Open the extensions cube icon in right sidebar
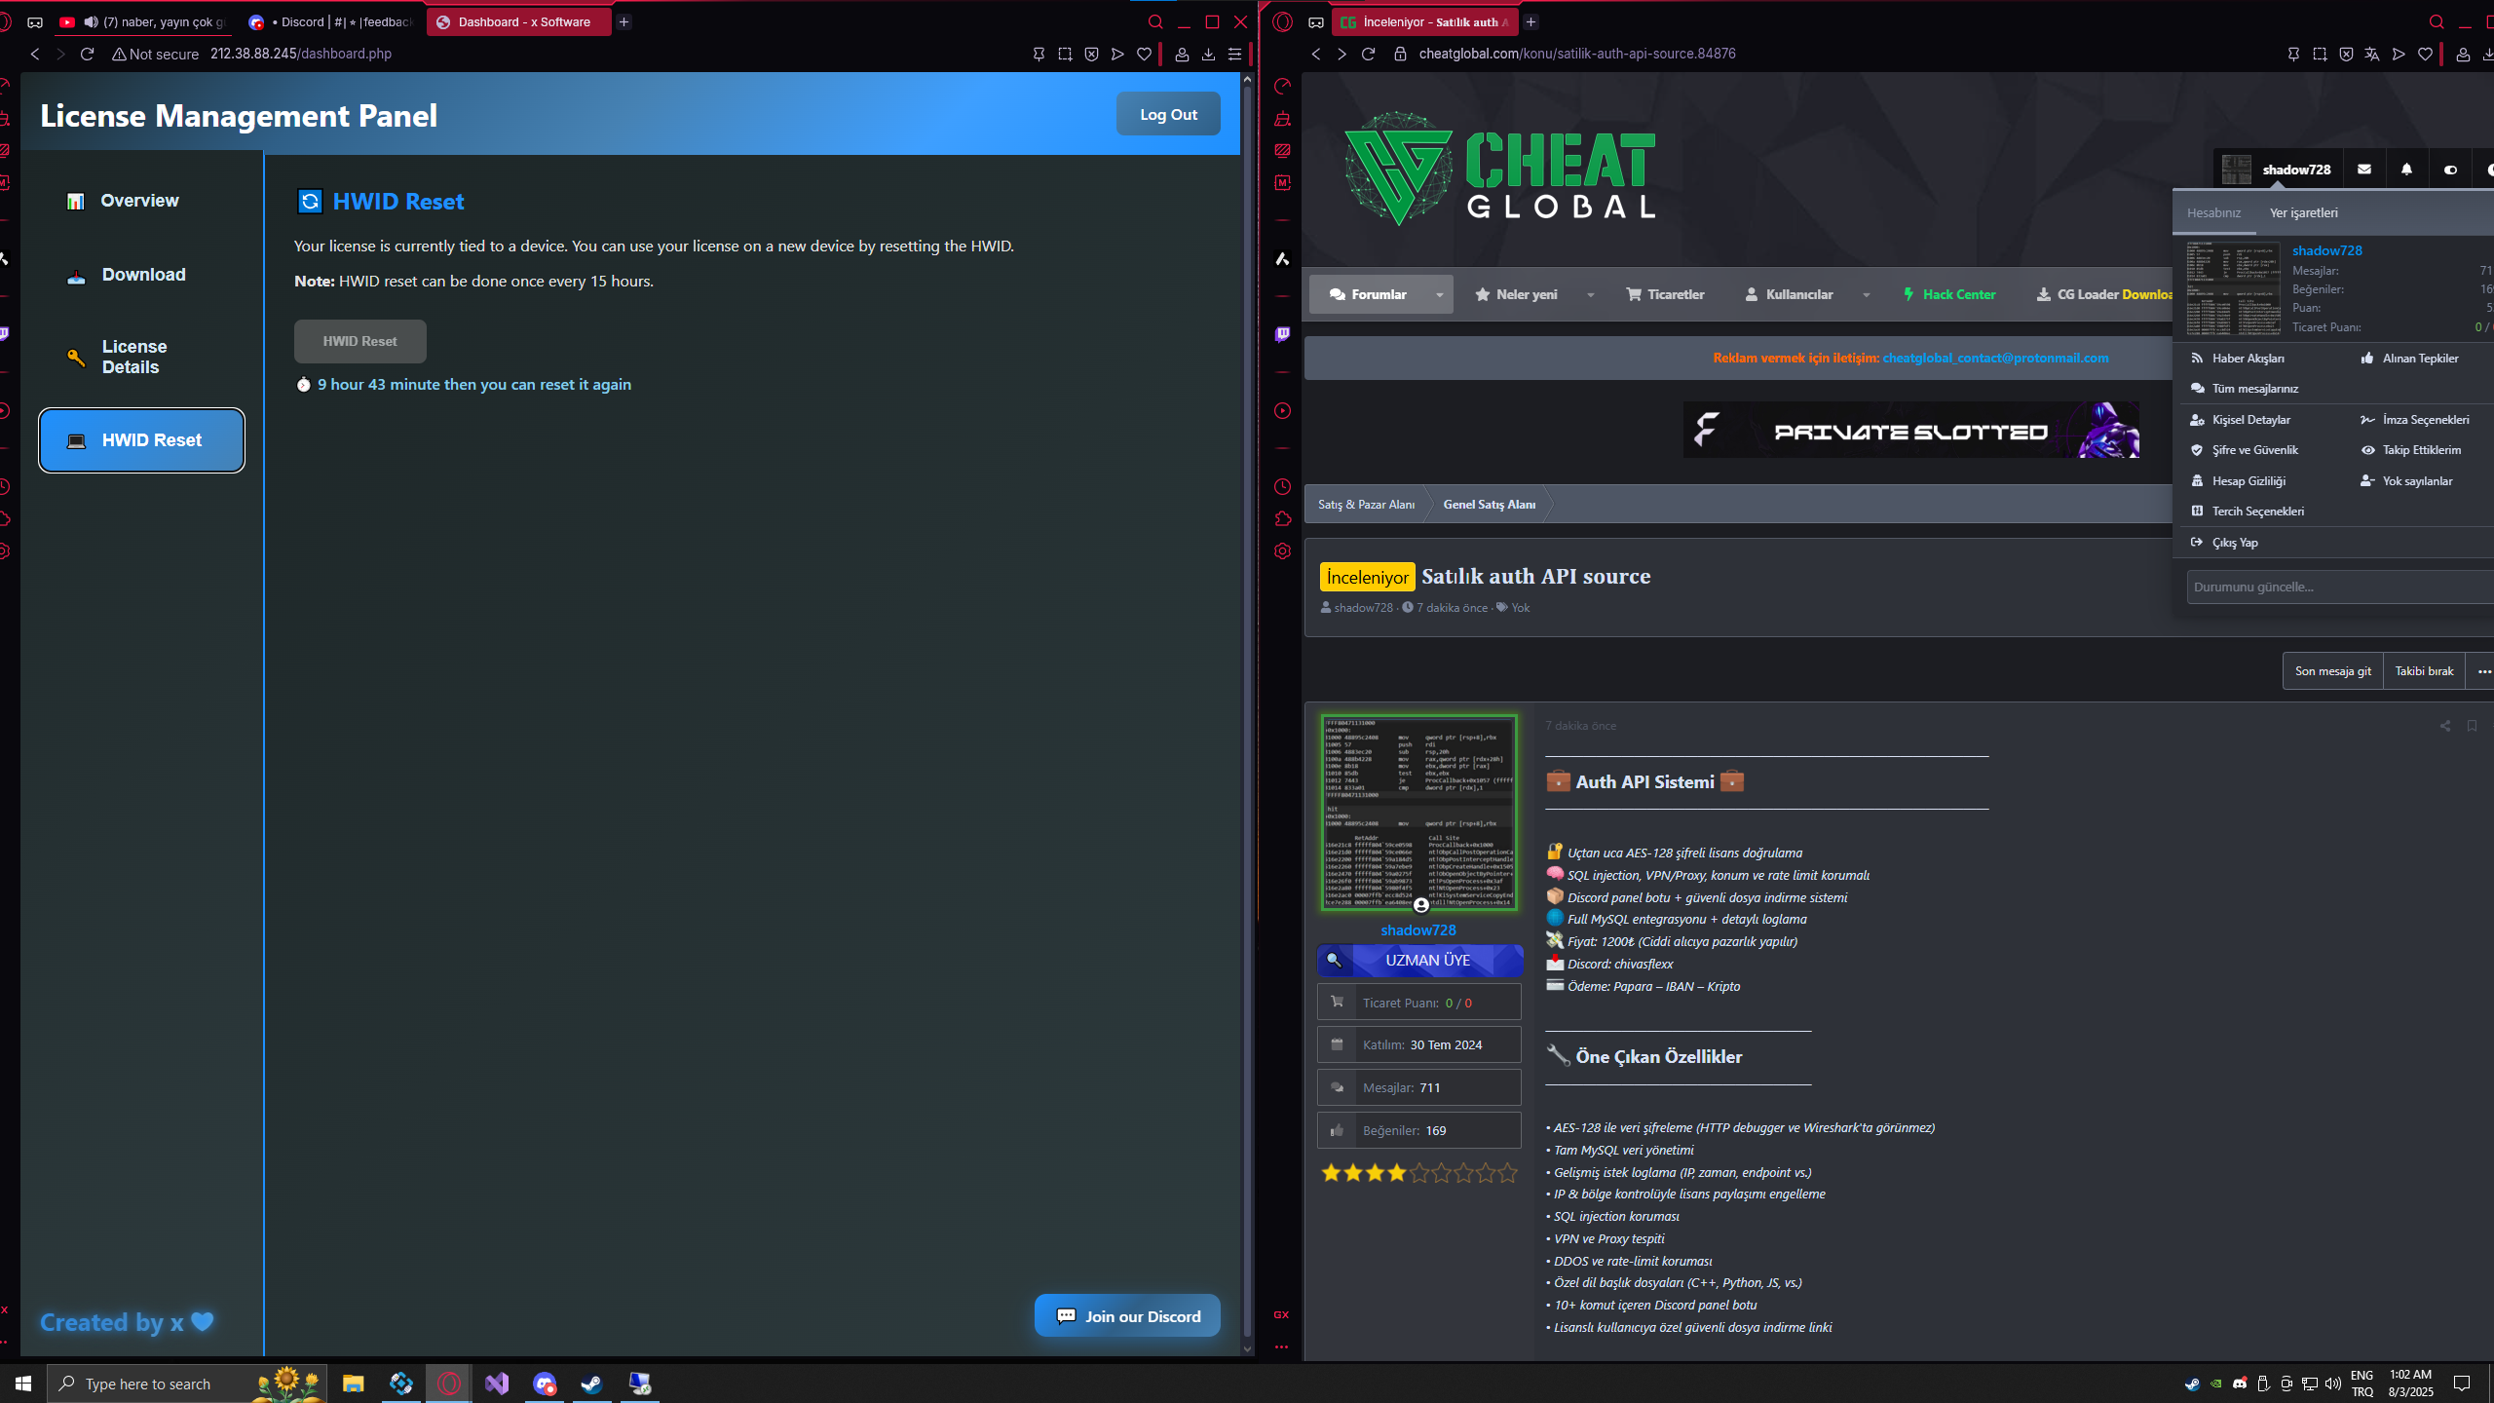The width and height of the screenshot is (2494, 1403). click(1282, 518)
